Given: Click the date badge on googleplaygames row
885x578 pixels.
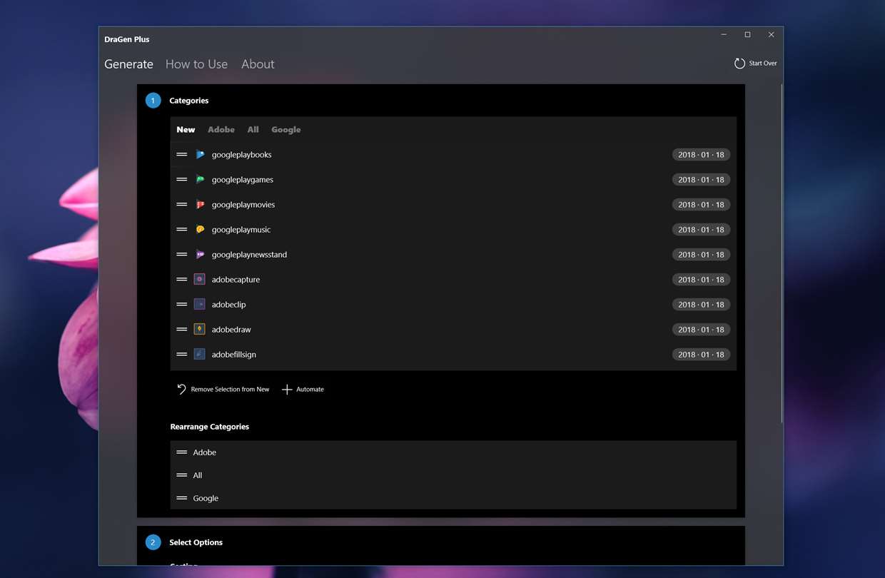Looking at the screenshot, I should pyautogui.click(x=701, y=180).
